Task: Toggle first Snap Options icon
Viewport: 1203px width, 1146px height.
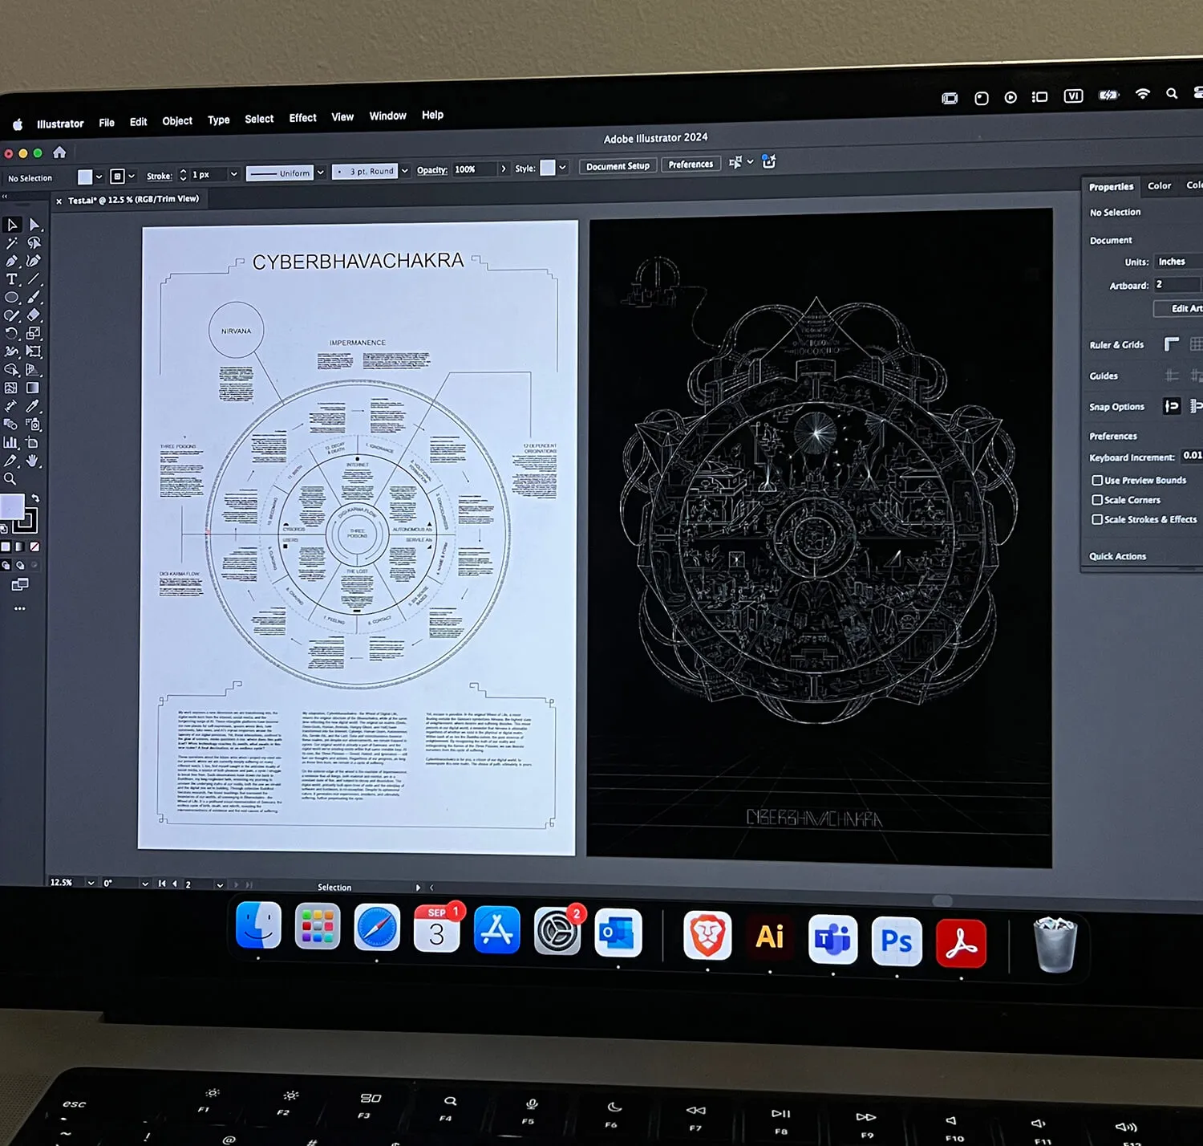Action: coord(1172,406)
